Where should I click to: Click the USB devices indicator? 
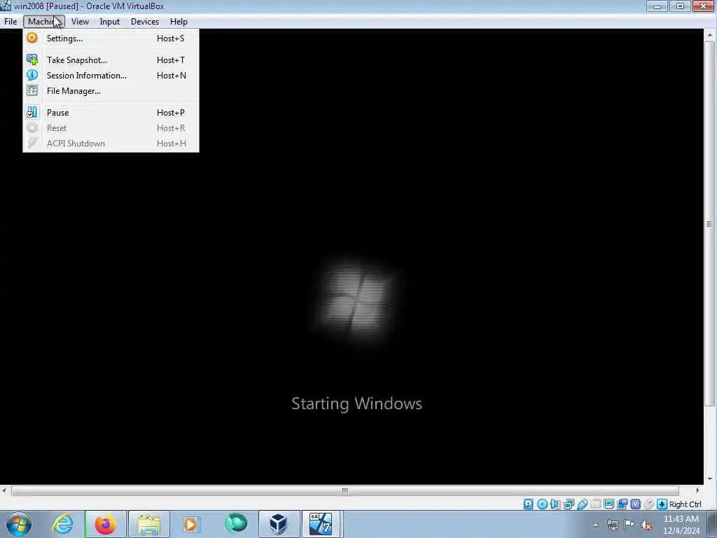tap(582, 504)
